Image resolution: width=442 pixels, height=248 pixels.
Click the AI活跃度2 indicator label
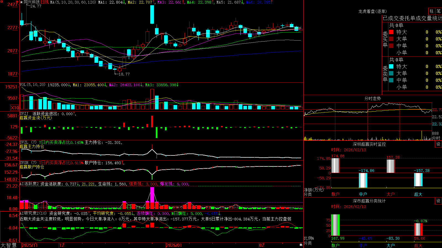pos(29,184)
